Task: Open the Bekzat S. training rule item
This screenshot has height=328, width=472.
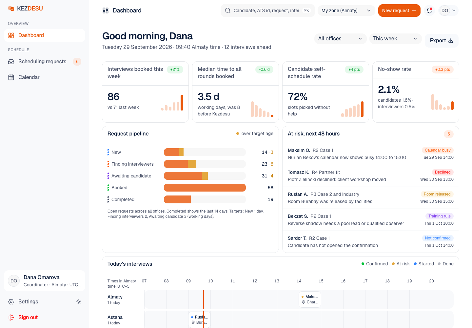Action: [x=371, y=220]
